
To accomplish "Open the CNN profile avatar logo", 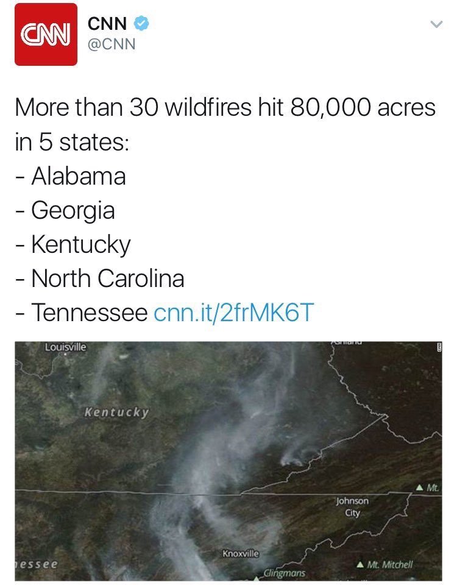I will click(46, 34).
